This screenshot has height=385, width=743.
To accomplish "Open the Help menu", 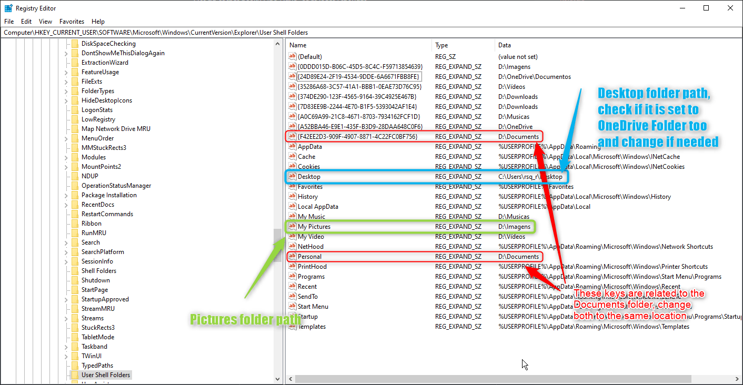I will [x=98, y=22].
